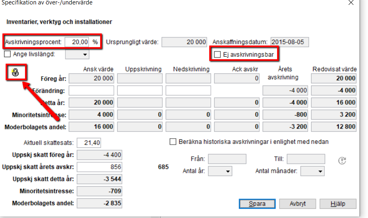Click heading Inventarier, verktyg och installationer
Screen dimensions: 368x218
click(x=59, y=22)
